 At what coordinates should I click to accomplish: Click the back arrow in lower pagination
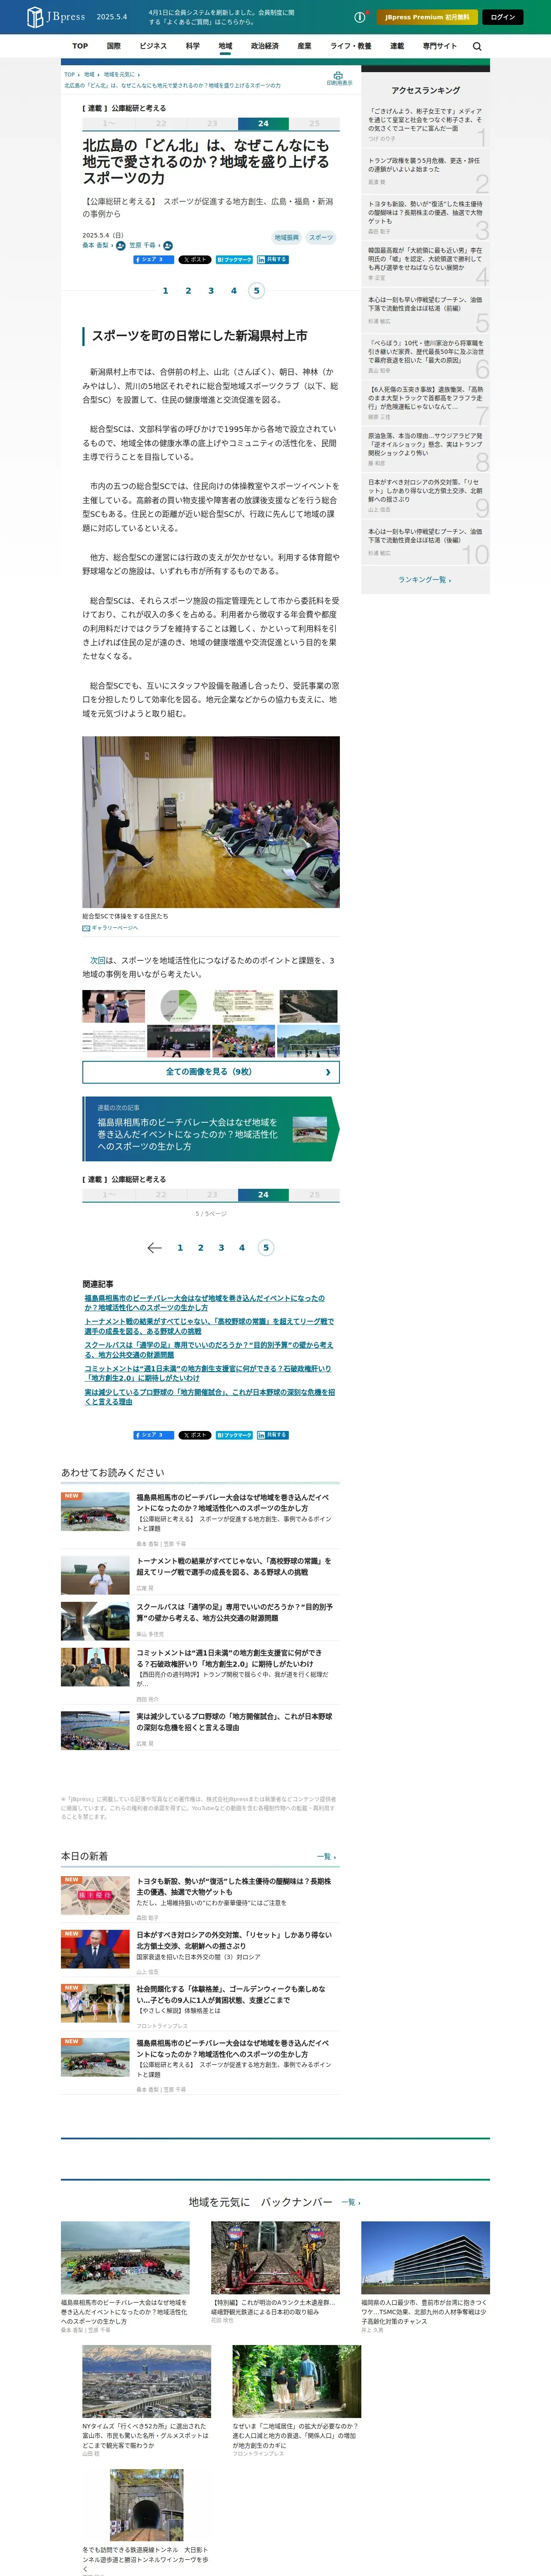(154, 1247)
